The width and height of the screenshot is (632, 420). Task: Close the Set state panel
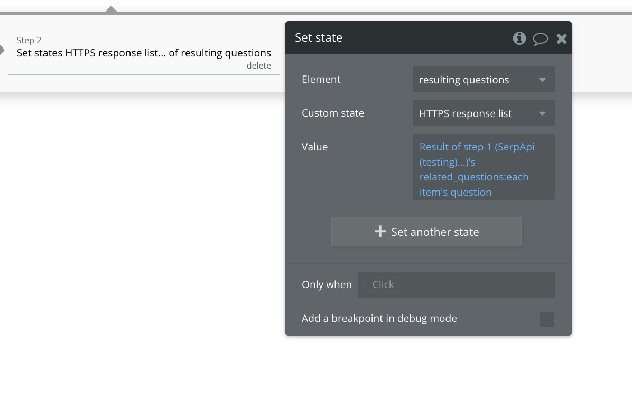pyautogui.click(x=561, y=39)
